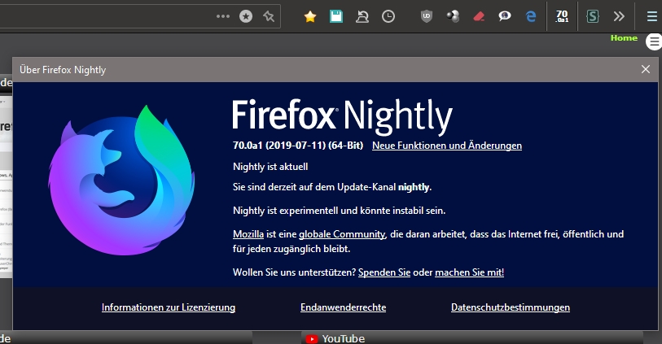Click the red eraser extension icon

point(479,16)
